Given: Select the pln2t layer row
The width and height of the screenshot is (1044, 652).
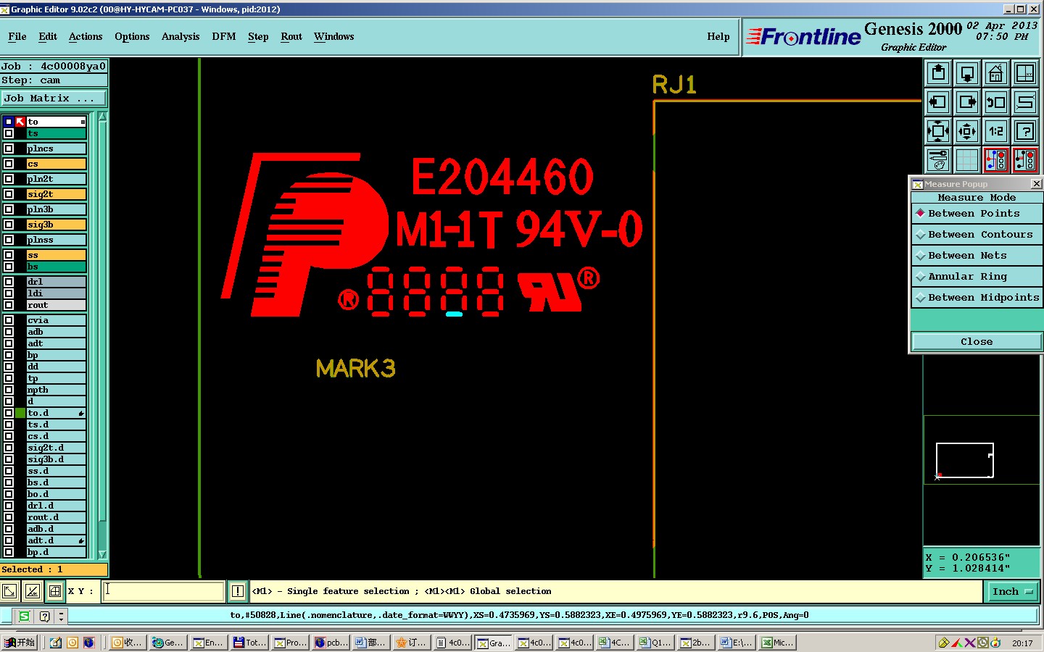Looking at the screenshot, I should pyautogui.click(x=56, y=179).
